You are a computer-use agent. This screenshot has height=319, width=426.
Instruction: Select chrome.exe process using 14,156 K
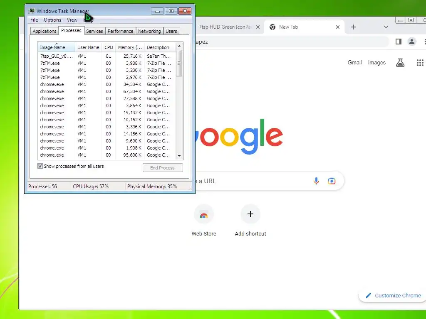click(106, 134)
